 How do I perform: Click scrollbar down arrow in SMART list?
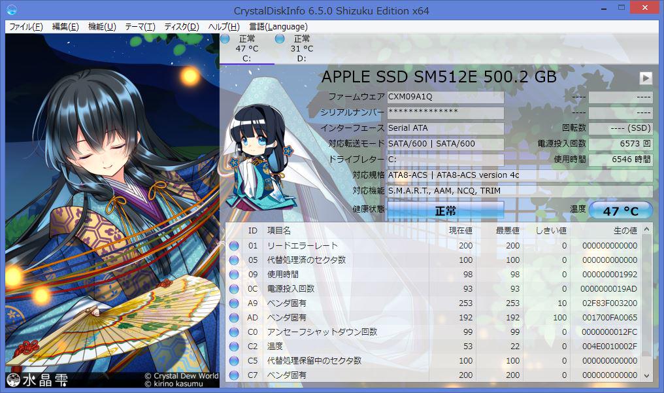pos(647,375)
